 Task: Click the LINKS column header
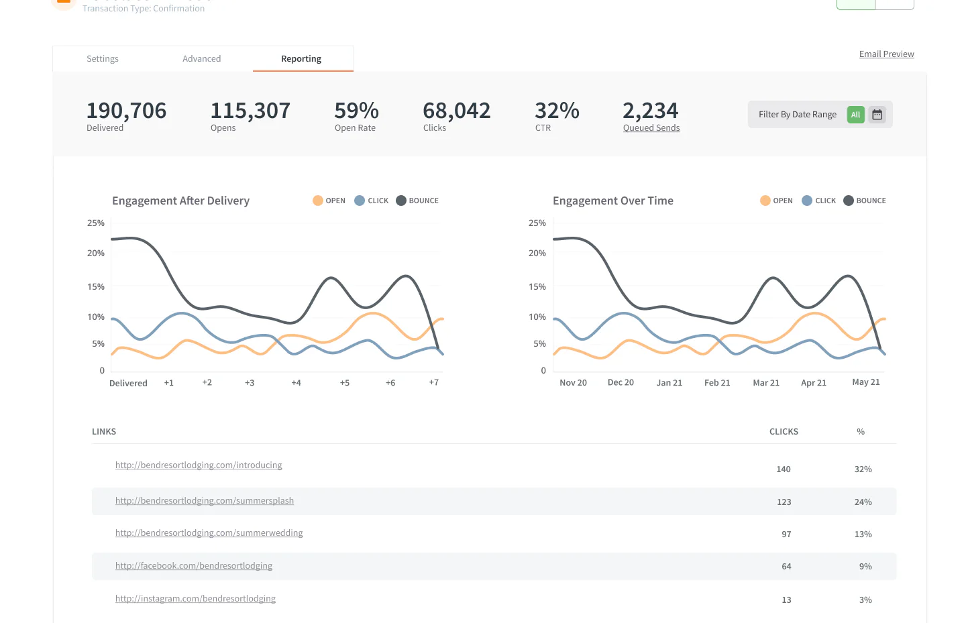click(x=104, y=432)
